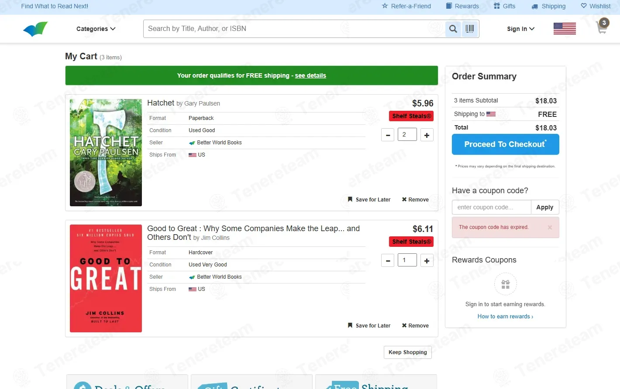Click Keep Shopping button
The image size is (620, 389).
[x=408, y=352]
